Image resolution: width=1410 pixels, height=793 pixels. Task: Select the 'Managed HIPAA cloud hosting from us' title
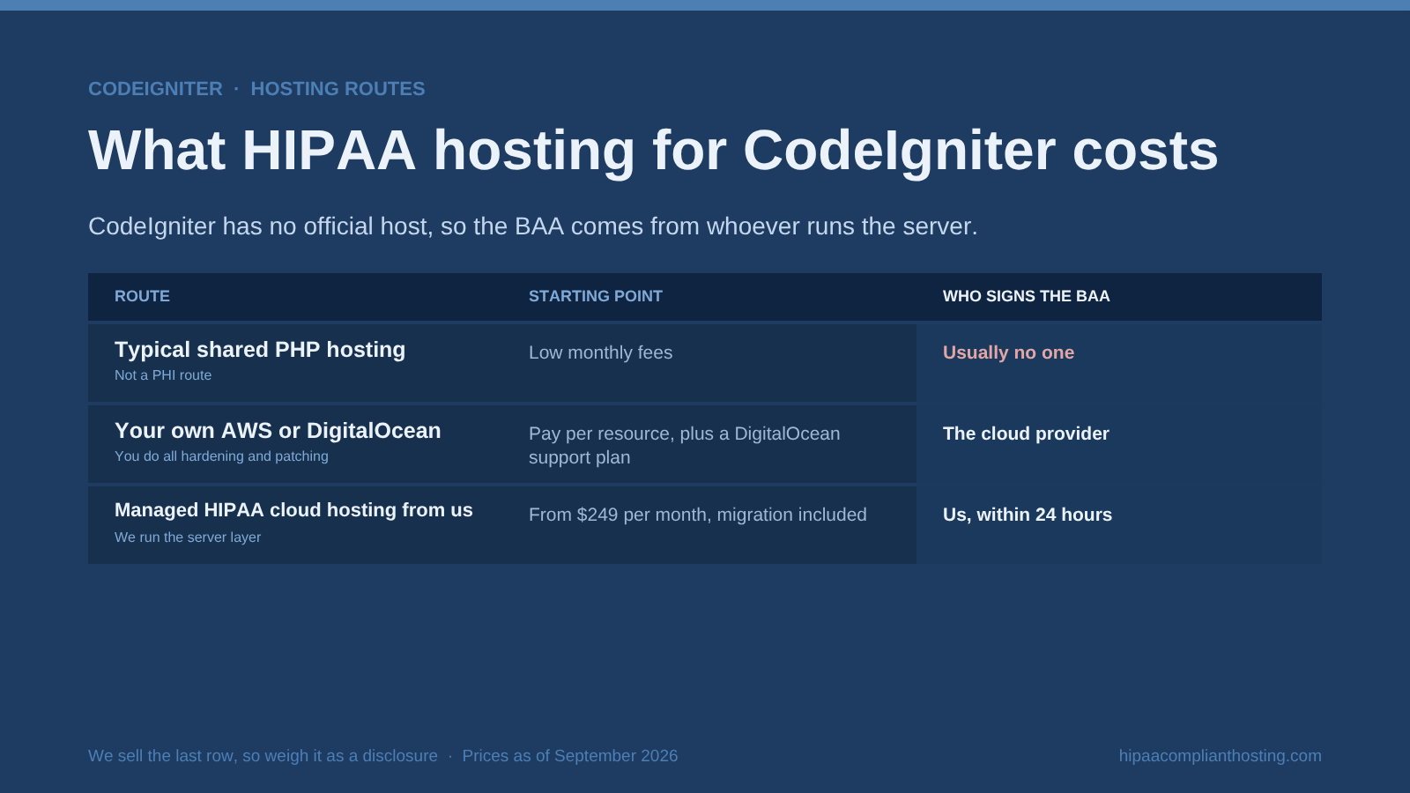coord(293,510)
